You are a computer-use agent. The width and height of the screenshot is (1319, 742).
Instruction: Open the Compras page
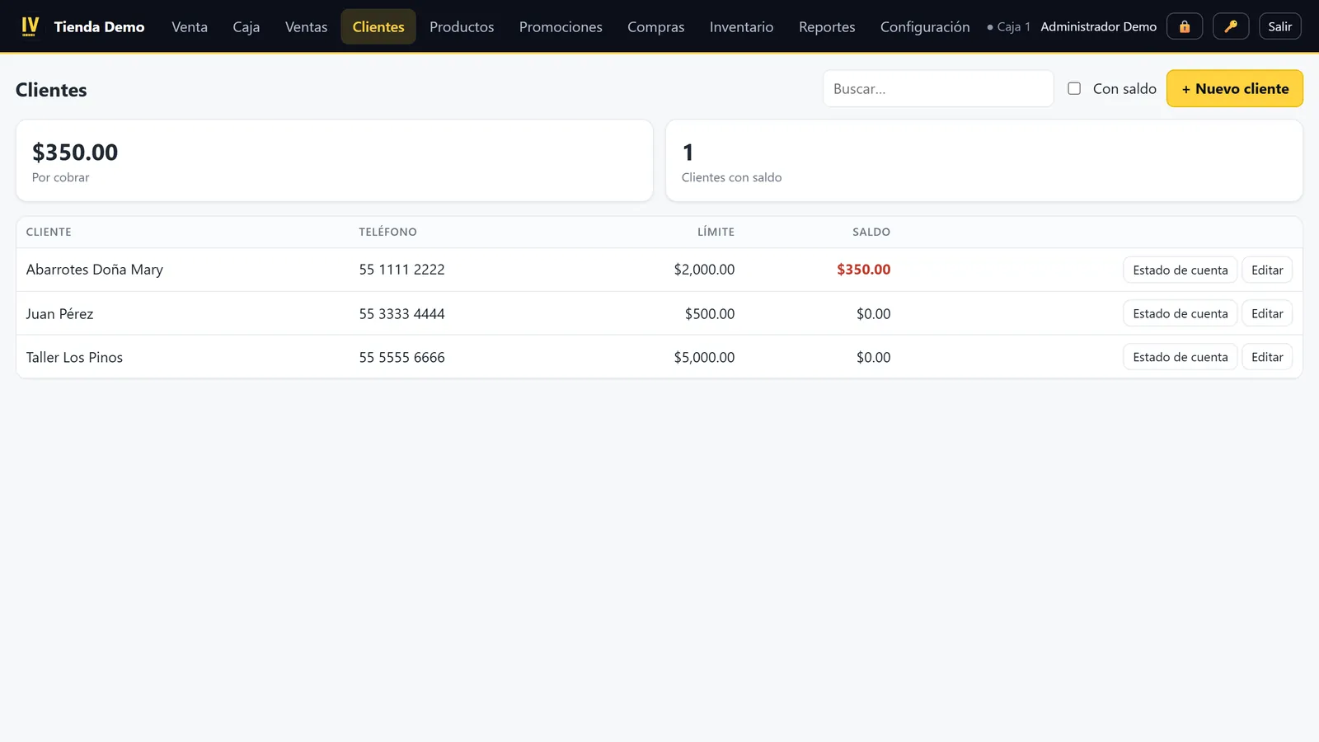[656, 26]
